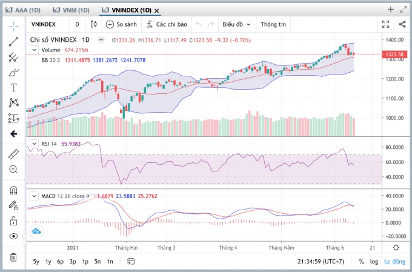Select the brush drawing tool
Image resolution: width=412 pixels, height=272 pixels.
(x=14, y=72)
